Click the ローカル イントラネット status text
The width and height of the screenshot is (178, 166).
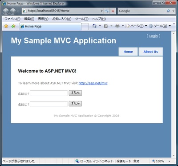click(97, 161)
